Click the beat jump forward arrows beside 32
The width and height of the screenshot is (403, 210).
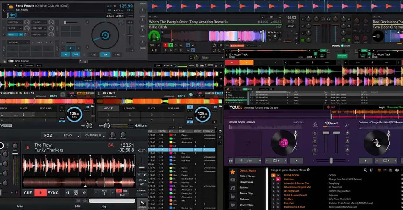(x=84, y=193)
